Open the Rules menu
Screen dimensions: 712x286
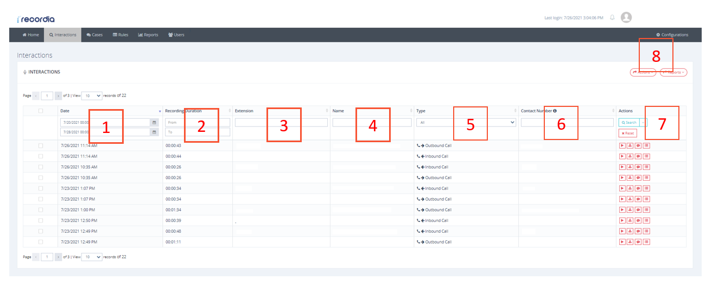[x=120, y=35]
